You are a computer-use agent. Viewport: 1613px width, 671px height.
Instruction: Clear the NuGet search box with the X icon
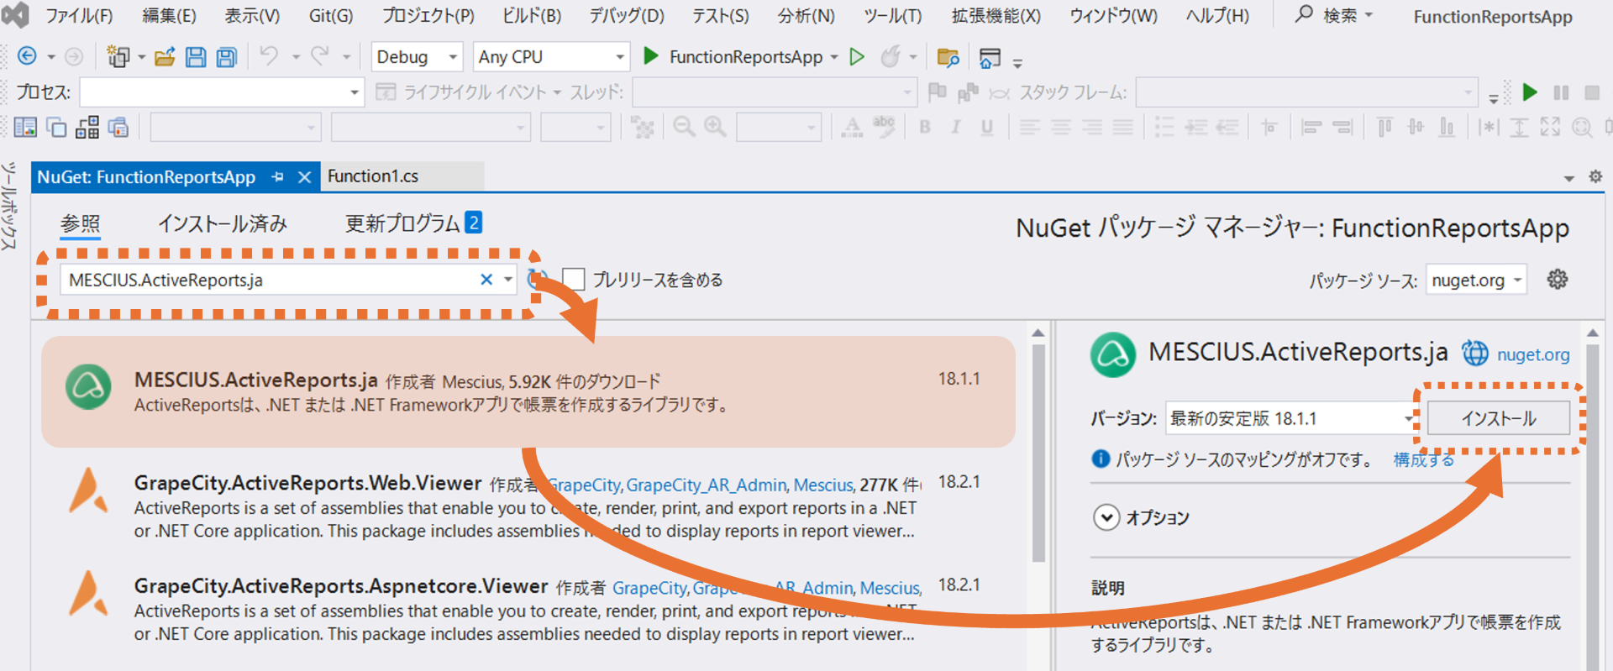coord(486,280)
